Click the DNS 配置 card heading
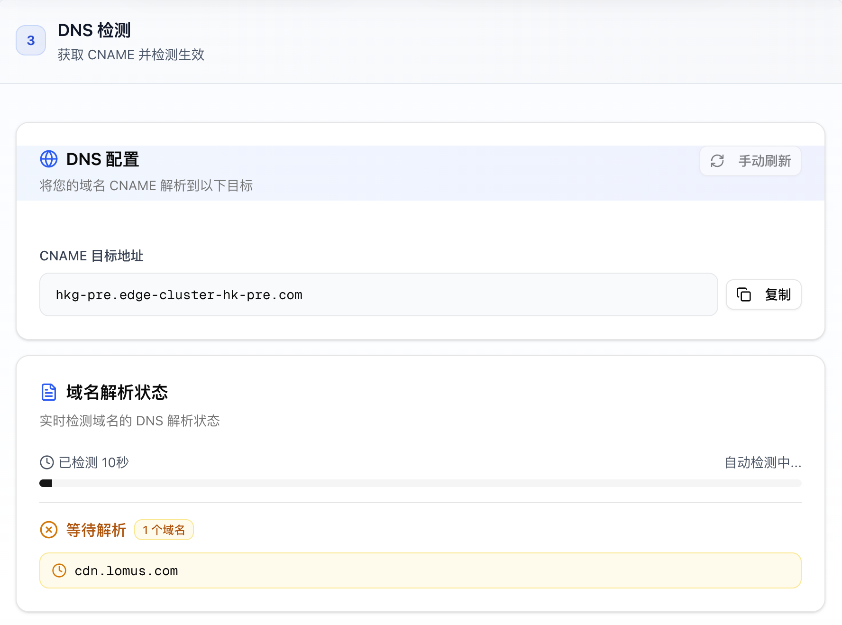 pos(102,159)
